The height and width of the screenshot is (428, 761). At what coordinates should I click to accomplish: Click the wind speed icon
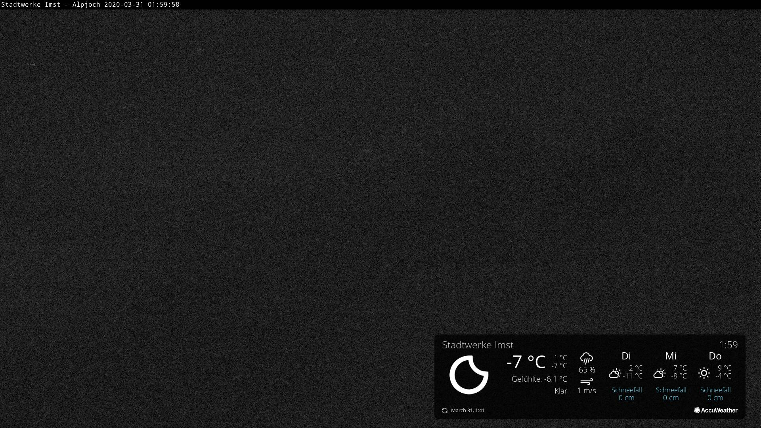pos(587,382)
